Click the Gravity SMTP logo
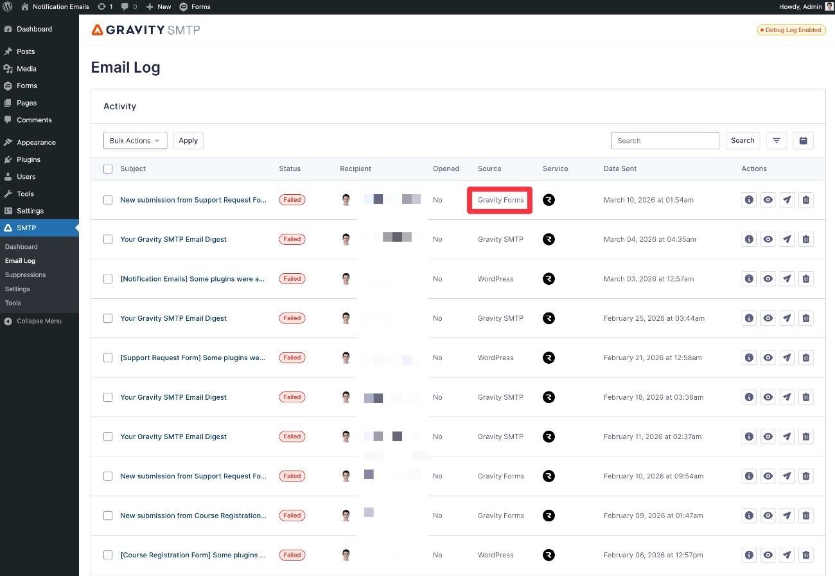Screen dimensions: 835x576 coord(146,30)
